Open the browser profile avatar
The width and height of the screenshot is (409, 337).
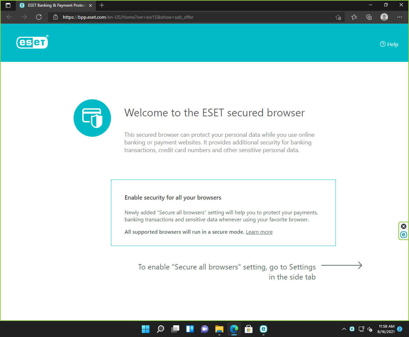(384, 17)
